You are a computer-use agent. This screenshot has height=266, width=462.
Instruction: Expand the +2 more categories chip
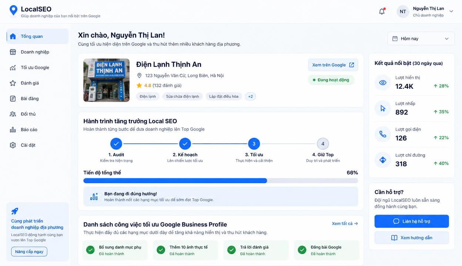point(250,96)
